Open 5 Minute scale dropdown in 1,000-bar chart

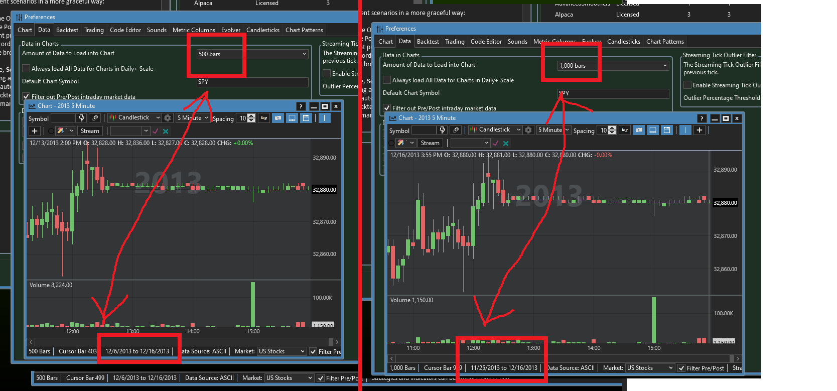click(554, 130)
